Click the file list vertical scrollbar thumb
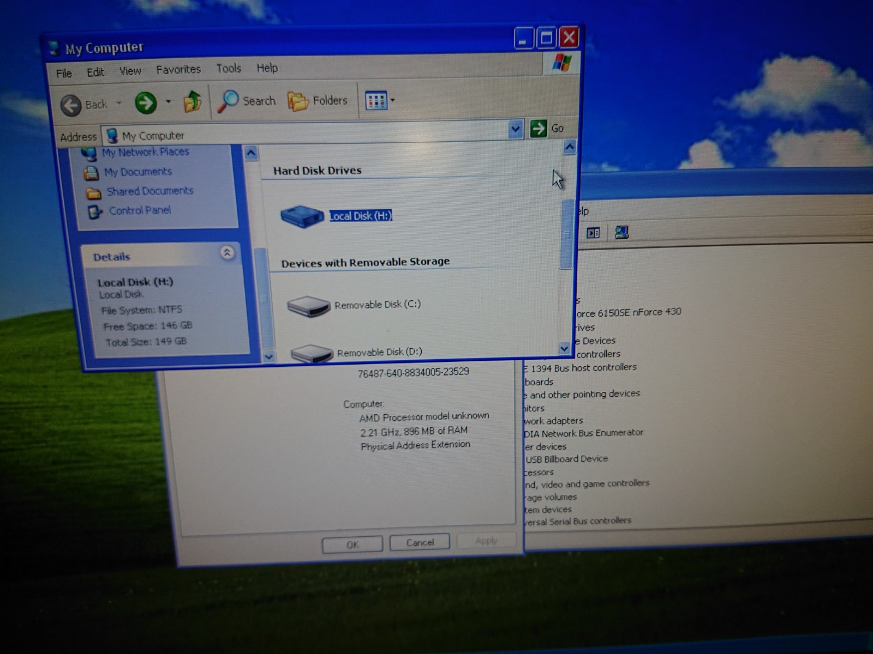The height and width of the screenshot is (654, 873). click(x=567, y=234)
